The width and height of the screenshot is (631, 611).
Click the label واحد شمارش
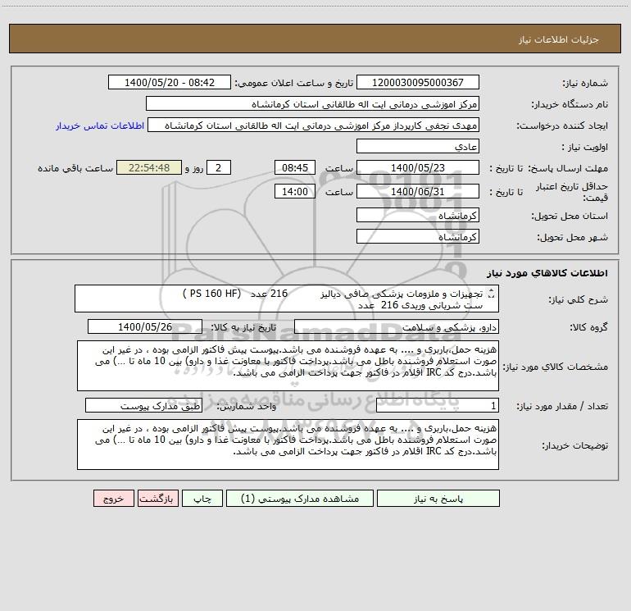pyautogui.click(x=247, y=407)
